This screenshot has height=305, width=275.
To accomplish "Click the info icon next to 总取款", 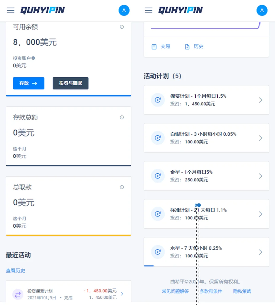I will (122, 187).
